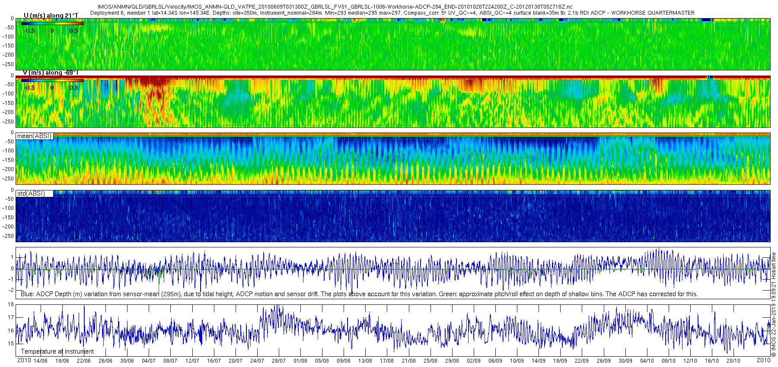Select the 'mean(ABSI)' panel label
This screenshot has width=778, height=367.
pyautogui.click(x=34, y=136)
